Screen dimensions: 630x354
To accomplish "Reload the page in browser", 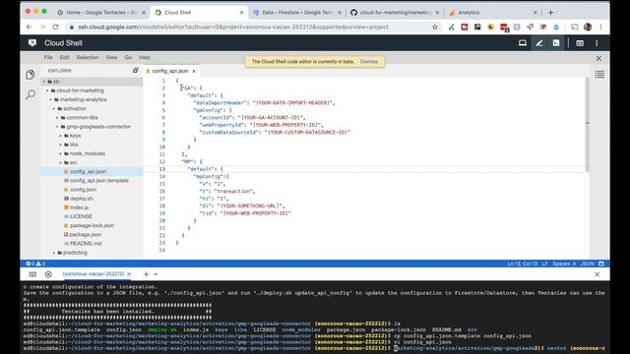I will pyautogui.click(x=55, y=27).
